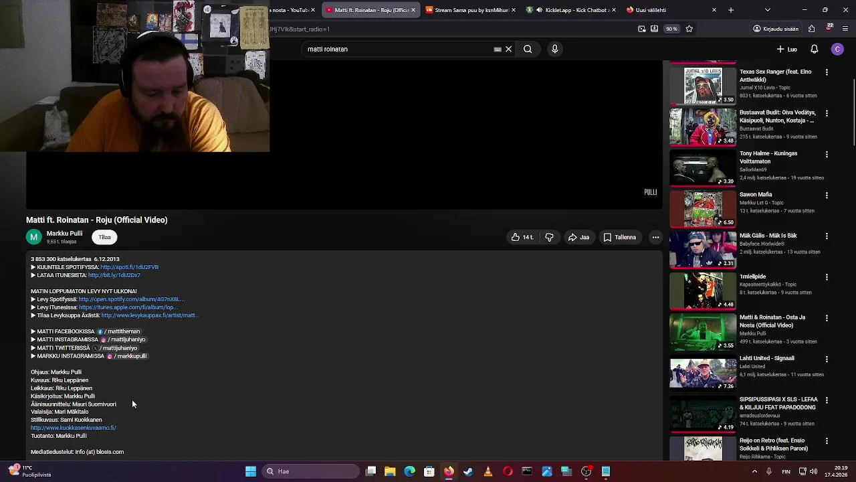The width and height of the screenshot is (856, 482).
Task: Open Osta Ja Nosta video title
Action: tap(772, 321)
